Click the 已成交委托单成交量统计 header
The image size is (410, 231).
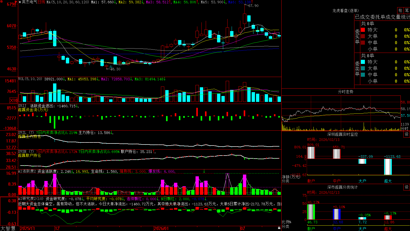click(x=382, y=17)
